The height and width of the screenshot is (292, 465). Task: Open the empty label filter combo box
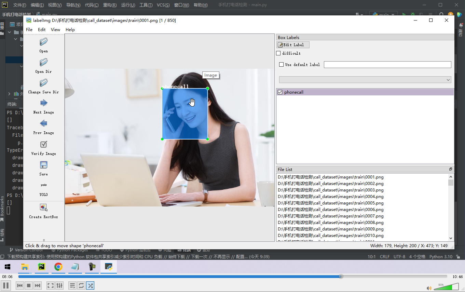[365, 80]
